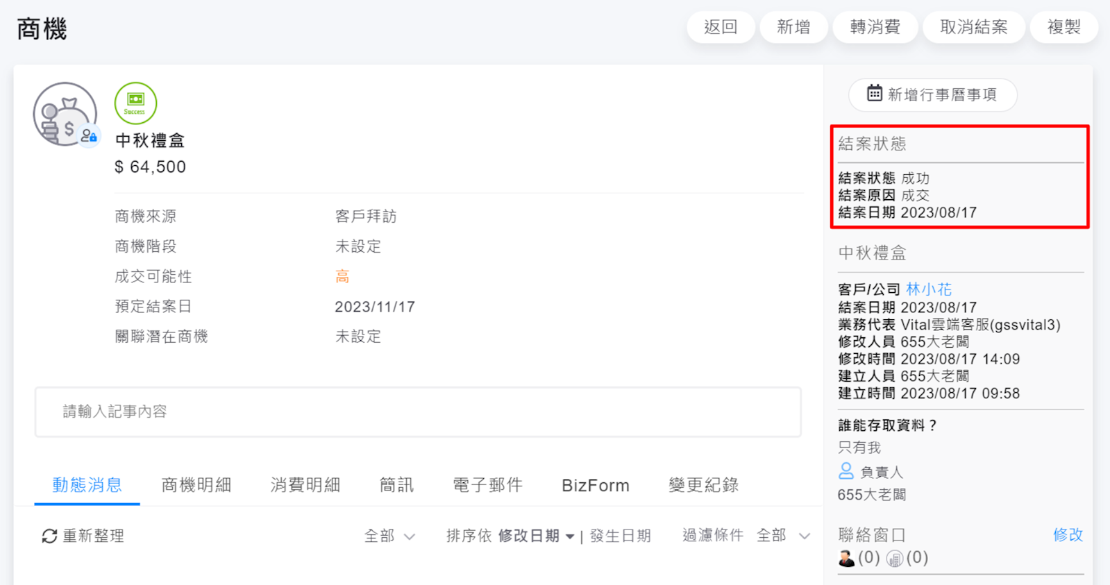Click the calendar icon in 新增行事曆事項
1110x585 pixels.
pyautogui.click(x=875, y=93)
